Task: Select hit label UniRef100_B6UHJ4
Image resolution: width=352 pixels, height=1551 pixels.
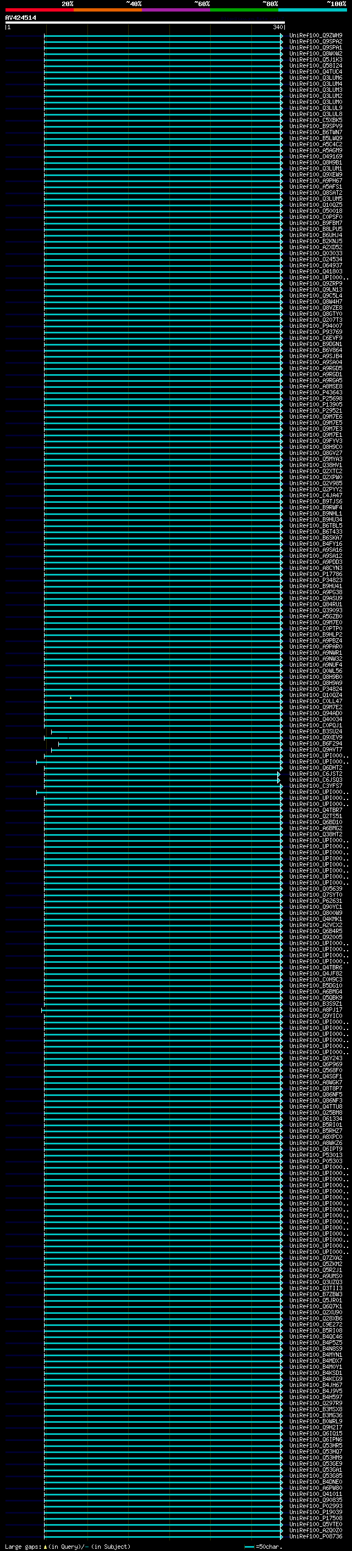Action: (316, 235)
